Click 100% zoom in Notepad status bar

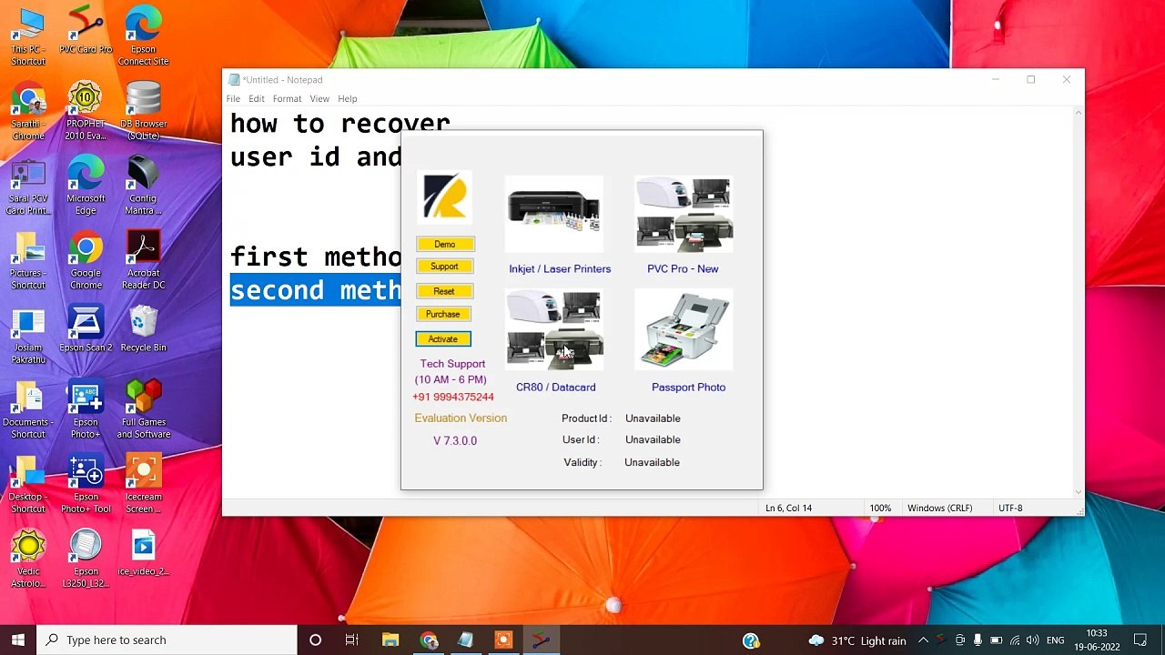click(x=880, y=508)
